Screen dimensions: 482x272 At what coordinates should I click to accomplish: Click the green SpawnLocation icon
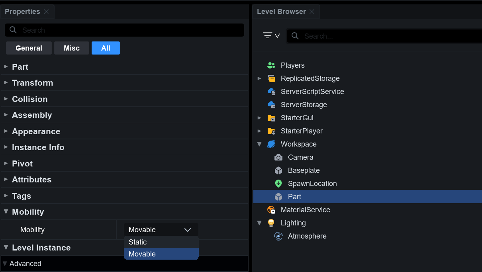point(278,184)
